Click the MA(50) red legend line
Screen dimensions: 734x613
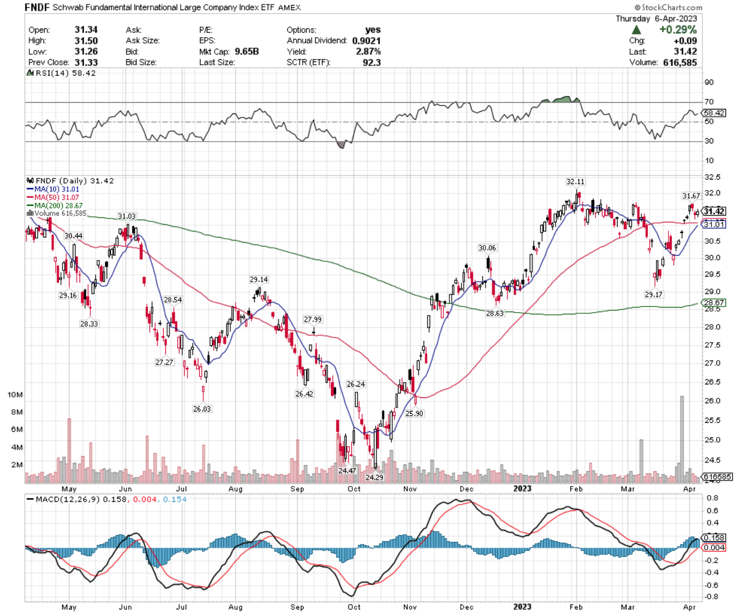tap(30, 198)
